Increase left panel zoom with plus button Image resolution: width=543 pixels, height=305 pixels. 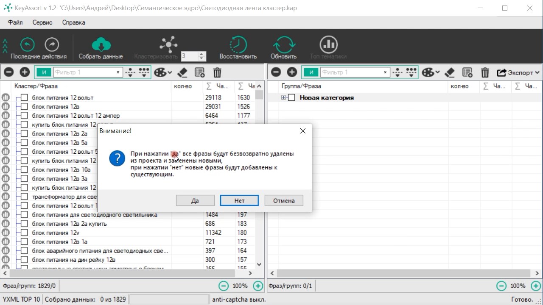point(258,286)
